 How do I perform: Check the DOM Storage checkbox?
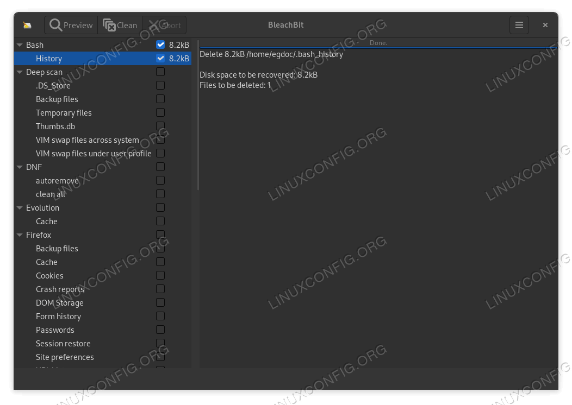click(x=160, y=302)
